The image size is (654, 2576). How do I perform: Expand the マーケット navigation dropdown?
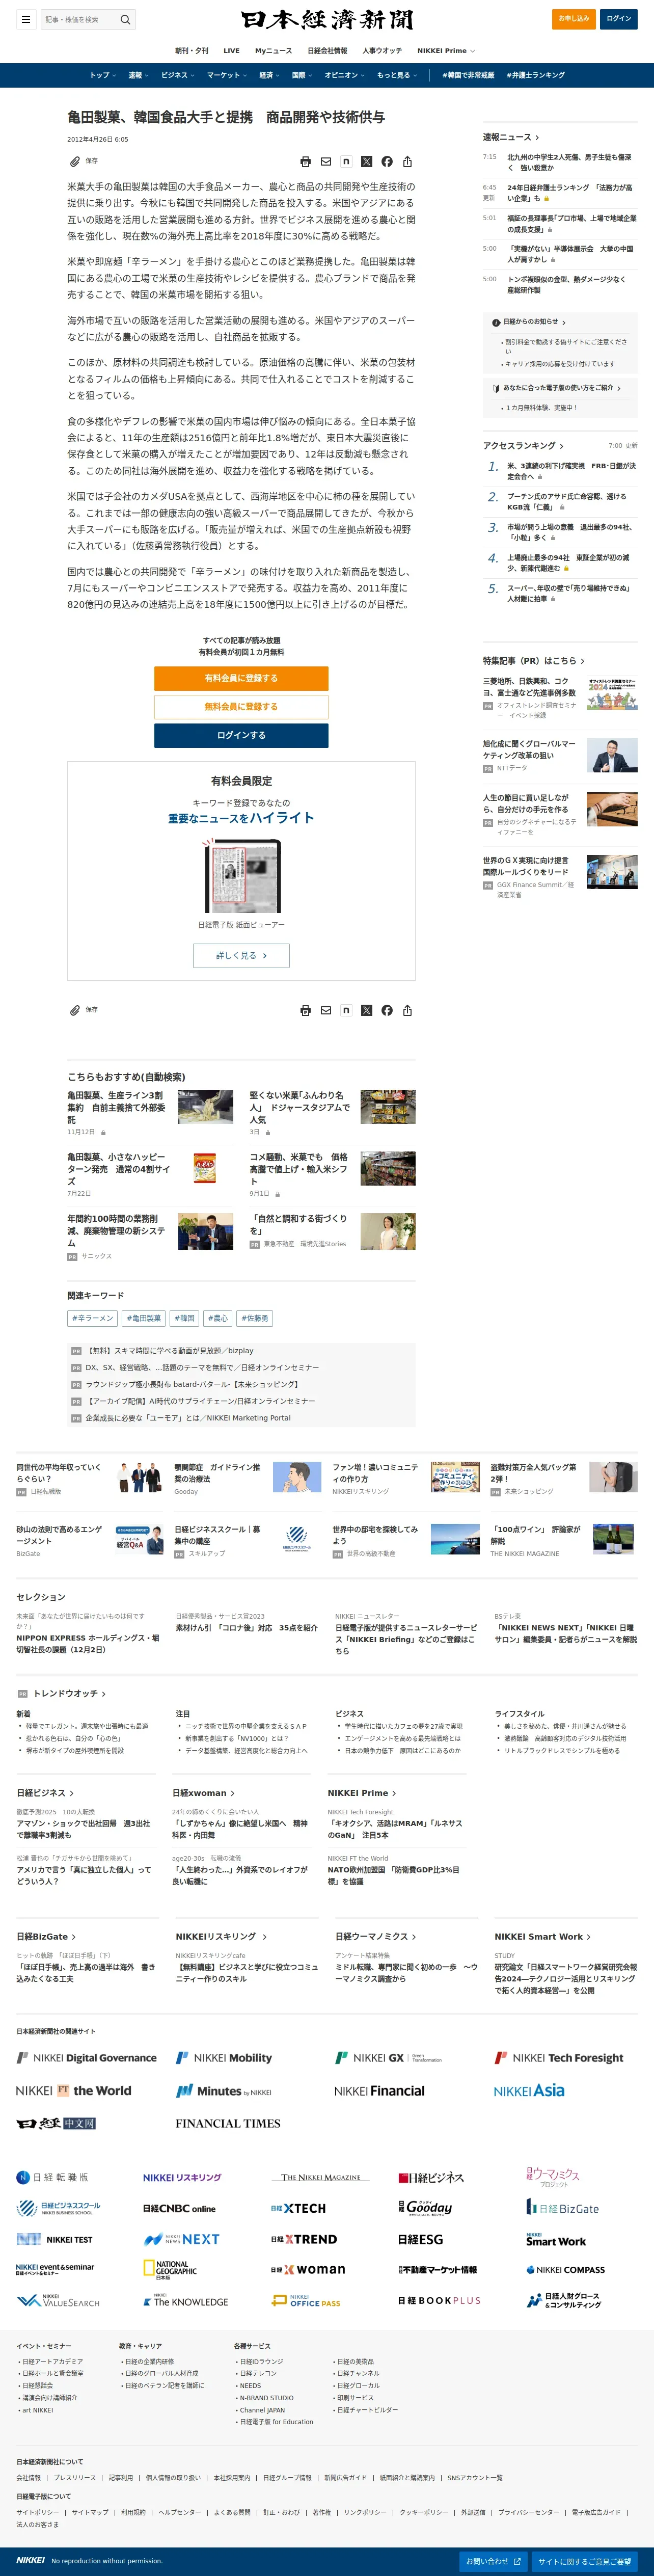coord(227,75)
